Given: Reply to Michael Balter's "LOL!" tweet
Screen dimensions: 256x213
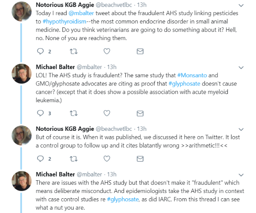Looking at the screenshot, I should pyautogui.click(x=40, y=114).
